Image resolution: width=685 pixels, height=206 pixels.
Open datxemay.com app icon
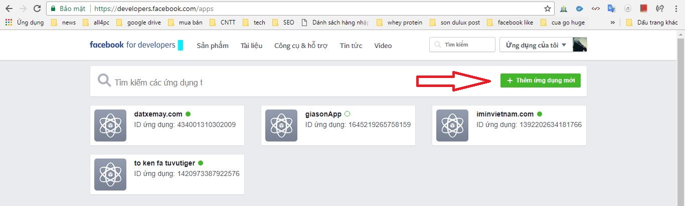[110, 125]
